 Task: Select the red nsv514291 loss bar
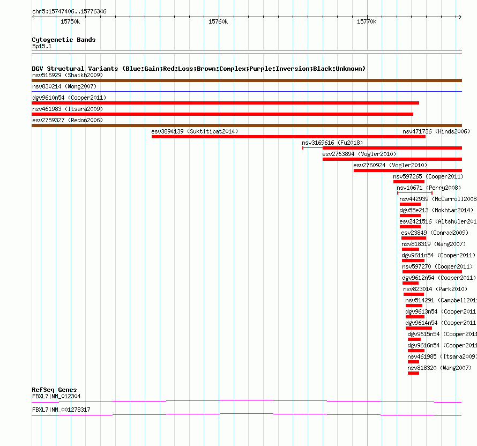click(414, 306)
